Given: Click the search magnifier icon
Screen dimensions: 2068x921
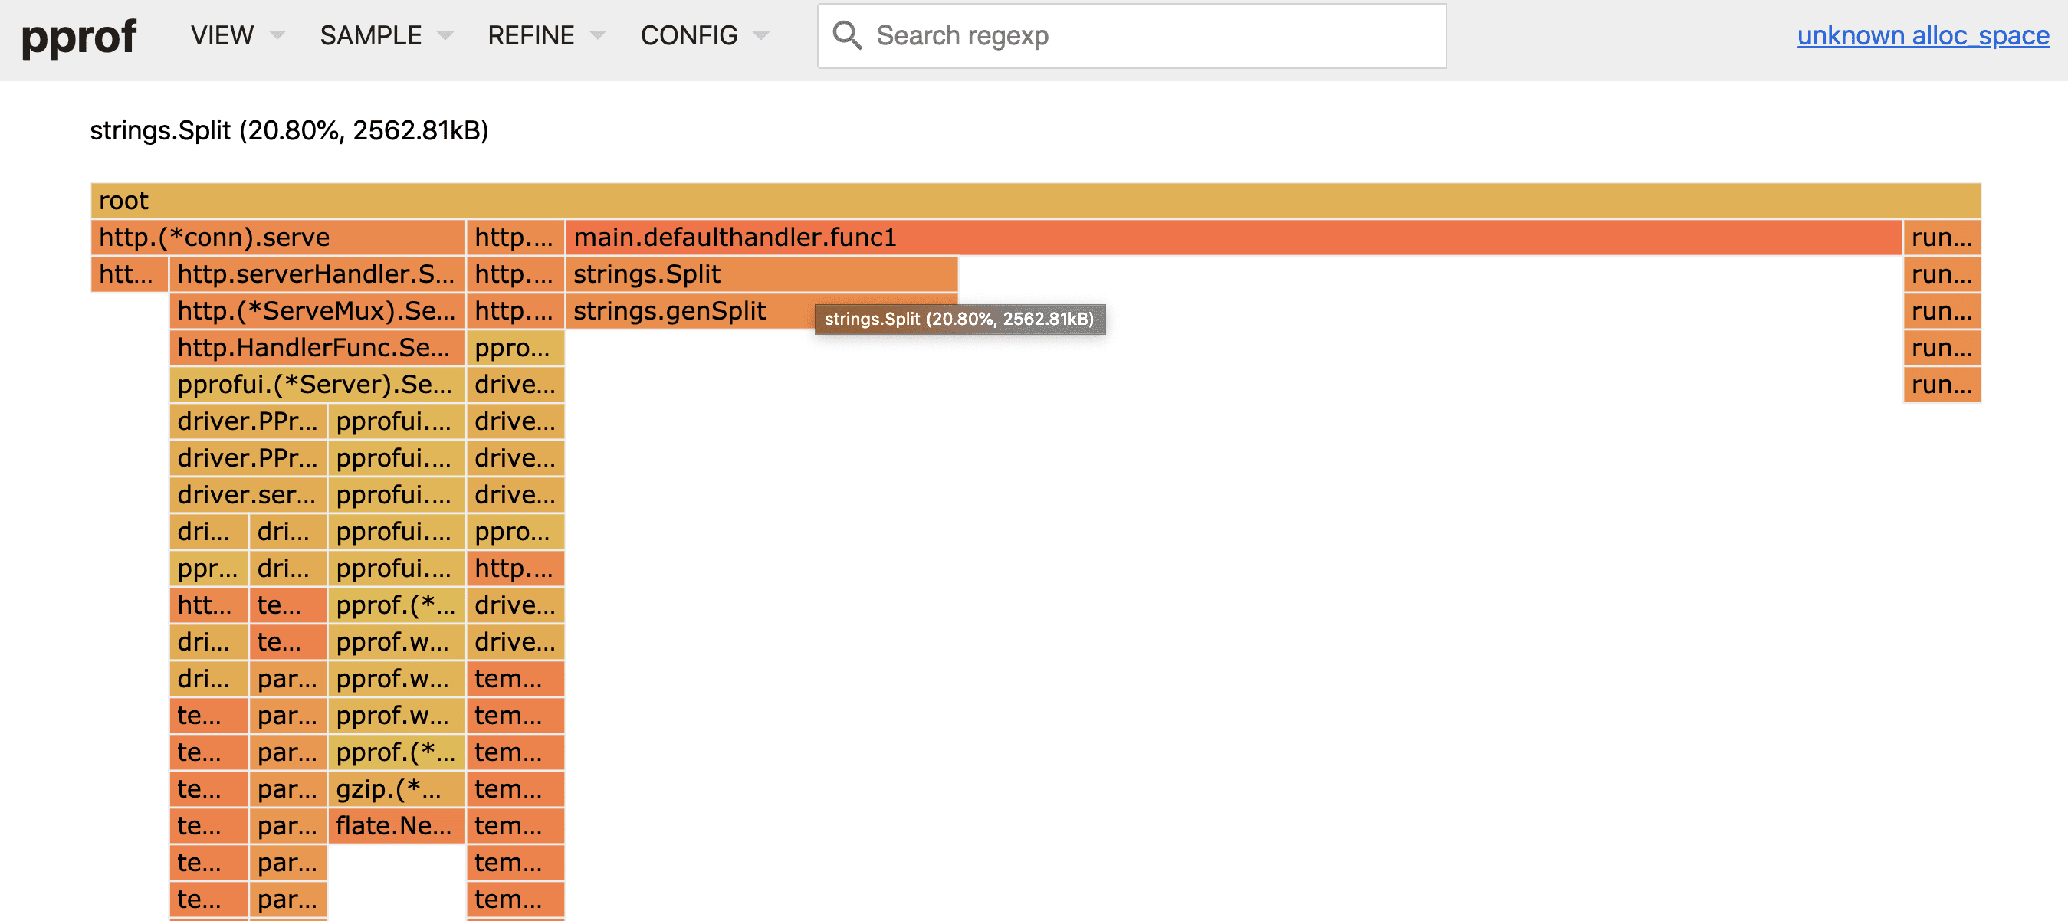Looking at the screenshot, I should pos(846,35).
